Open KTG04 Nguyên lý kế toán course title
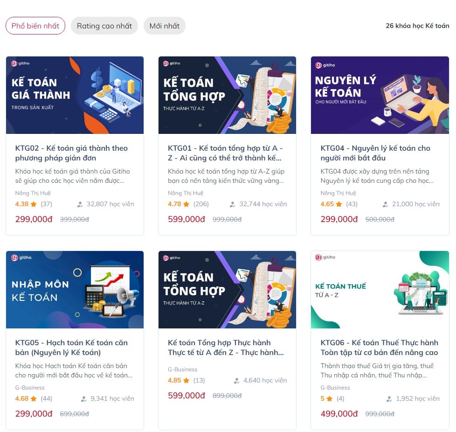456x432 pixels. click(x=375, y=153)
